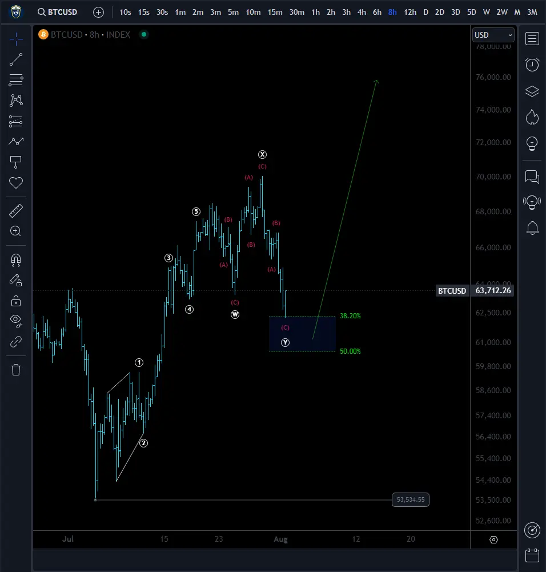Click the link drawings sync icon
Viewport: 546px width, 572px height.
16,342
